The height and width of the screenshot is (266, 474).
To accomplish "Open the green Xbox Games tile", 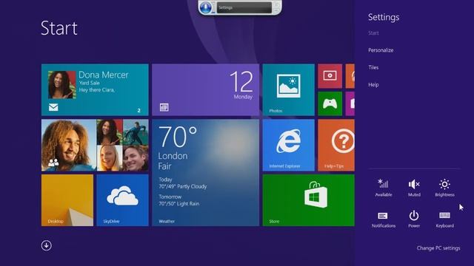I will point(330,103).
